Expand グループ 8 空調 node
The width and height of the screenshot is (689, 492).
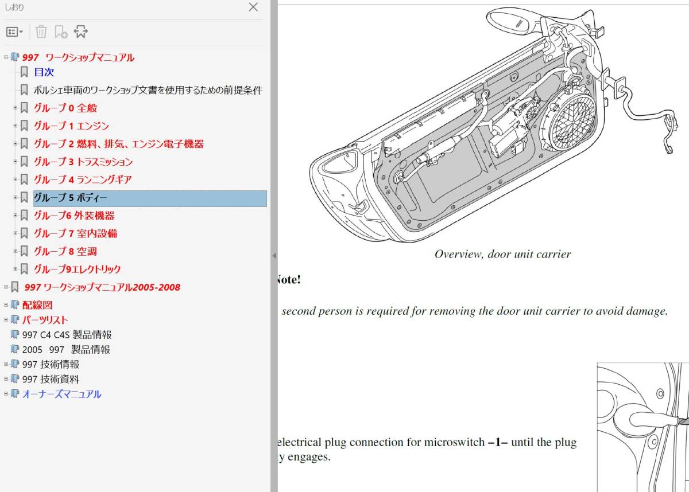pos(16,251)
